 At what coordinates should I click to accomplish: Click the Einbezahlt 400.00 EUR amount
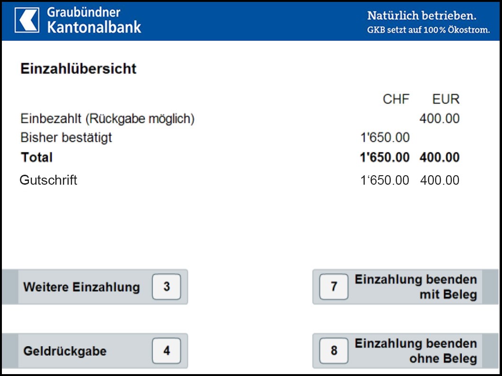click(439, 119)
